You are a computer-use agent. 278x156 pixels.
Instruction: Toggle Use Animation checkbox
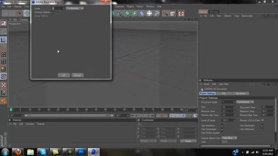pos(222,125)
